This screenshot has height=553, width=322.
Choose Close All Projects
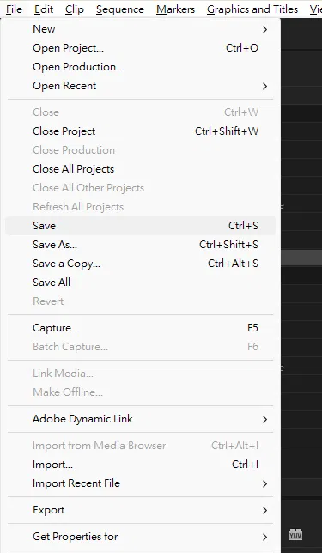(140, 169)
